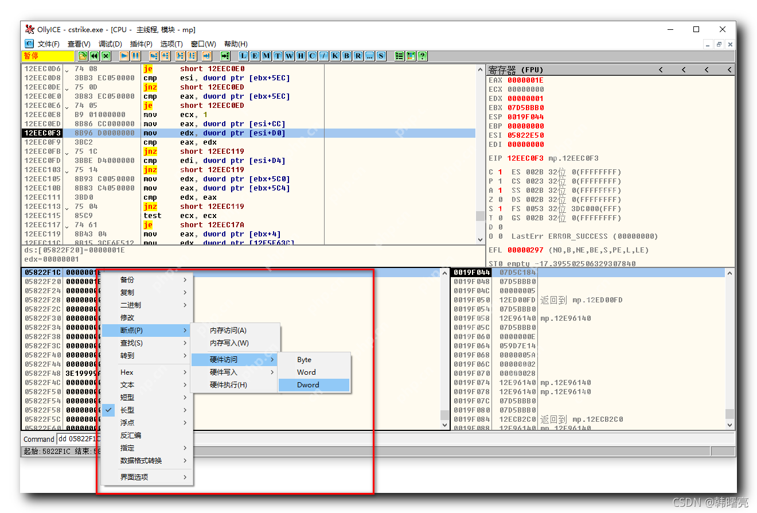Image resolution: width=757 pixels, height=513 pixels.
Task: Click the X close-process toolbar button
Action: [107, 56]
